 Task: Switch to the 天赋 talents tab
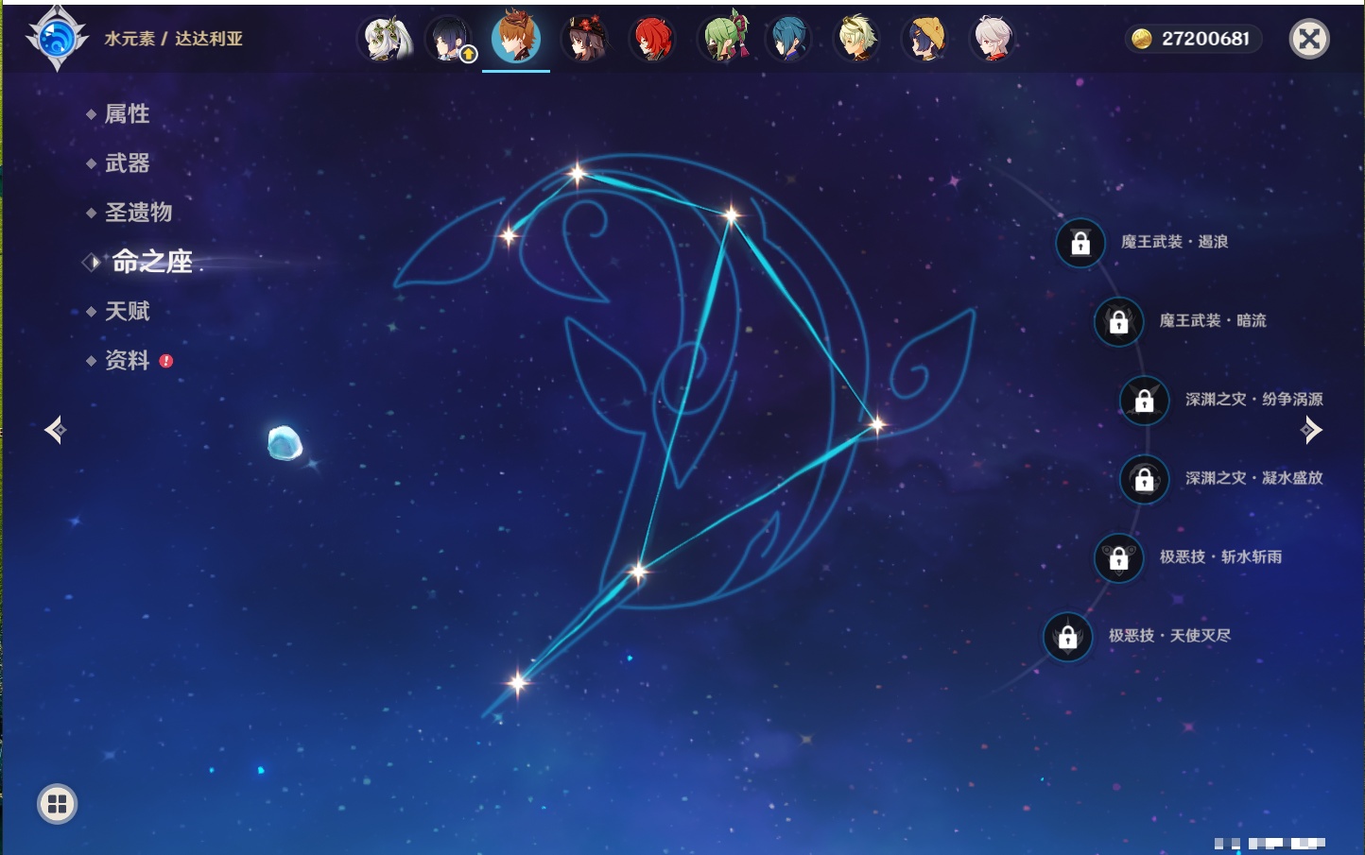[127, 311]
